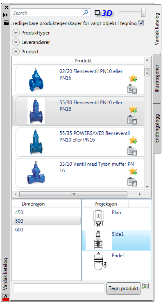Click the Tegn produkt button

tap(124, 288)
